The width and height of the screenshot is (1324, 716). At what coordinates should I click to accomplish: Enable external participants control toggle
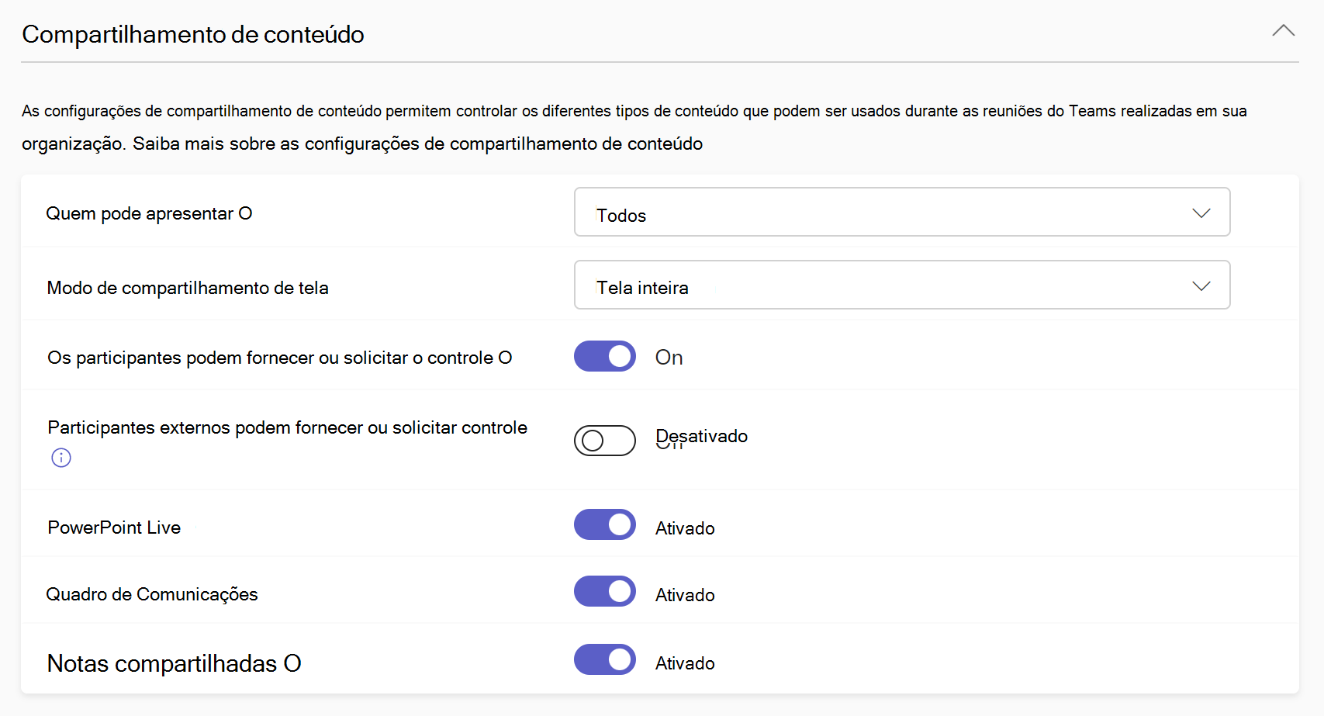pyautogui.click(x=605, y=441)
